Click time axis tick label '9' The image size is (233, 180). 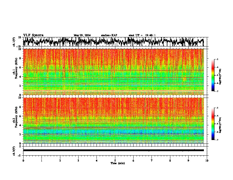click(x=188, y=161)
